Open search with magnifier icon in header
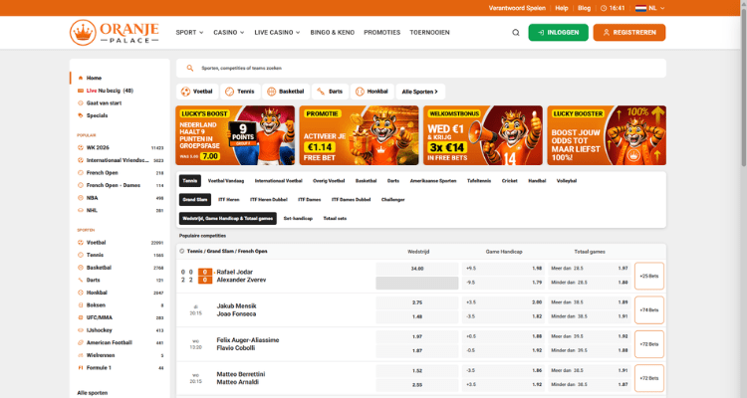The image size is (747, 398). [x=516, y=33]
